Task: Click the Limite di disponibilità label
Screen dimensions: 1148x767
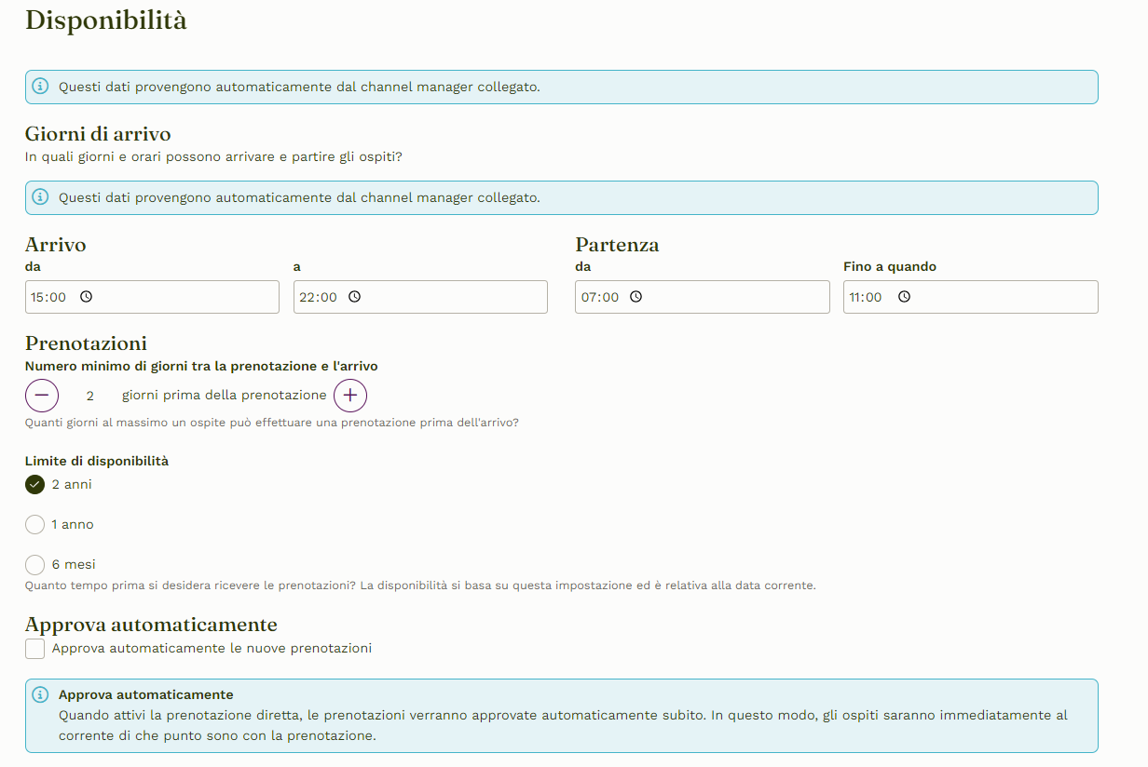Action: coord(97,461)
